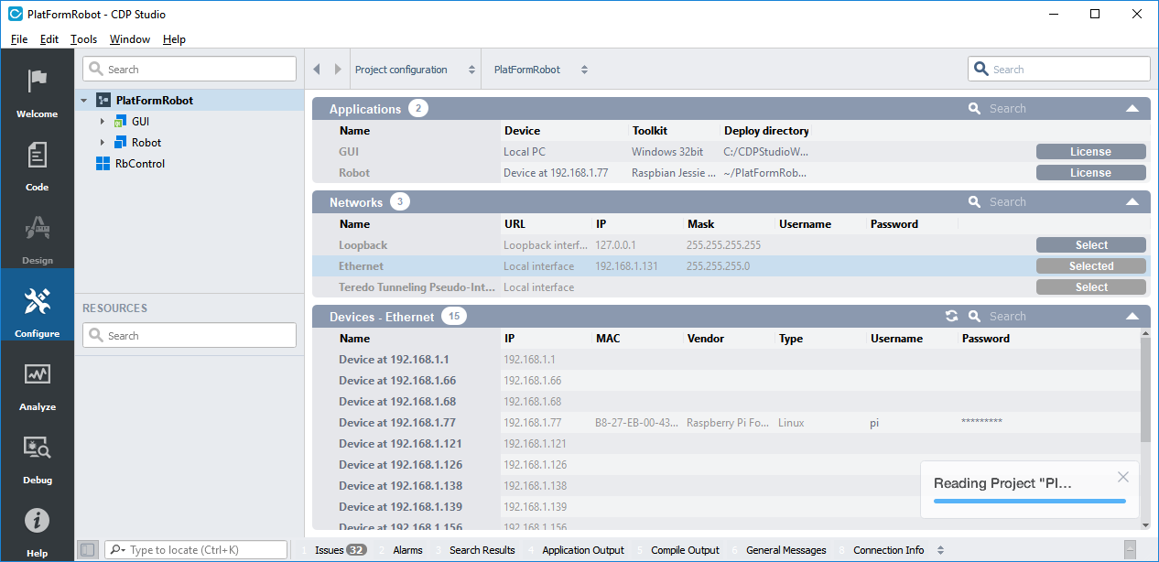
Task: Click License button for GUI application
Action: pos(1090,152)
